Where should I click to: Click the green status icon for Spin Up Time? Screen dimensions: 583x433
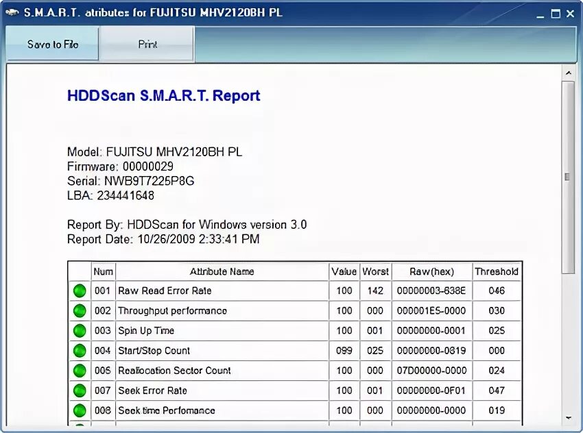point(80,330)
